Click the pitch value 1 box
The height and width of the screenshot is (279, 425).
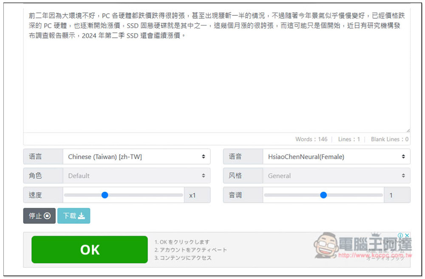point(397,195)
